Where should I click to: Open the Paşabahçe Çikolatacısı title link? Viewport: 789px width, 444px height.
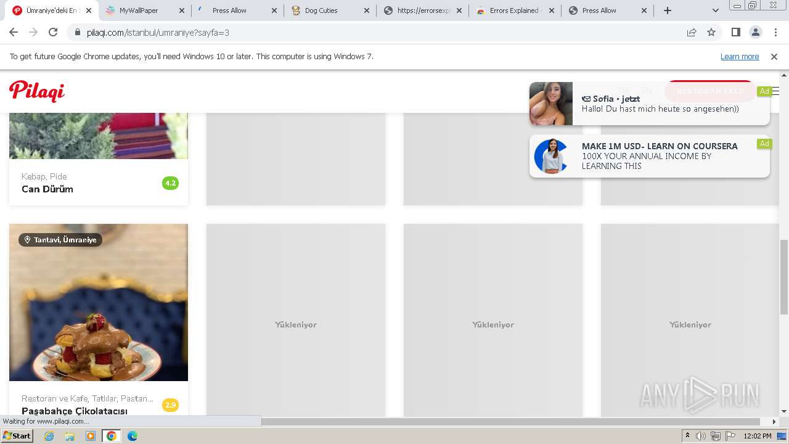(x=75, y=411)
